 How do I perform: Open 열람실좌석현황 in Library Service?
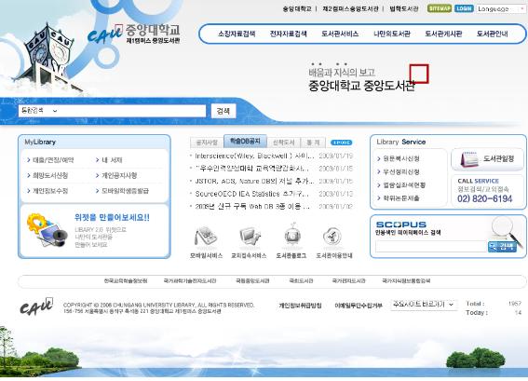tap(404, 185)
